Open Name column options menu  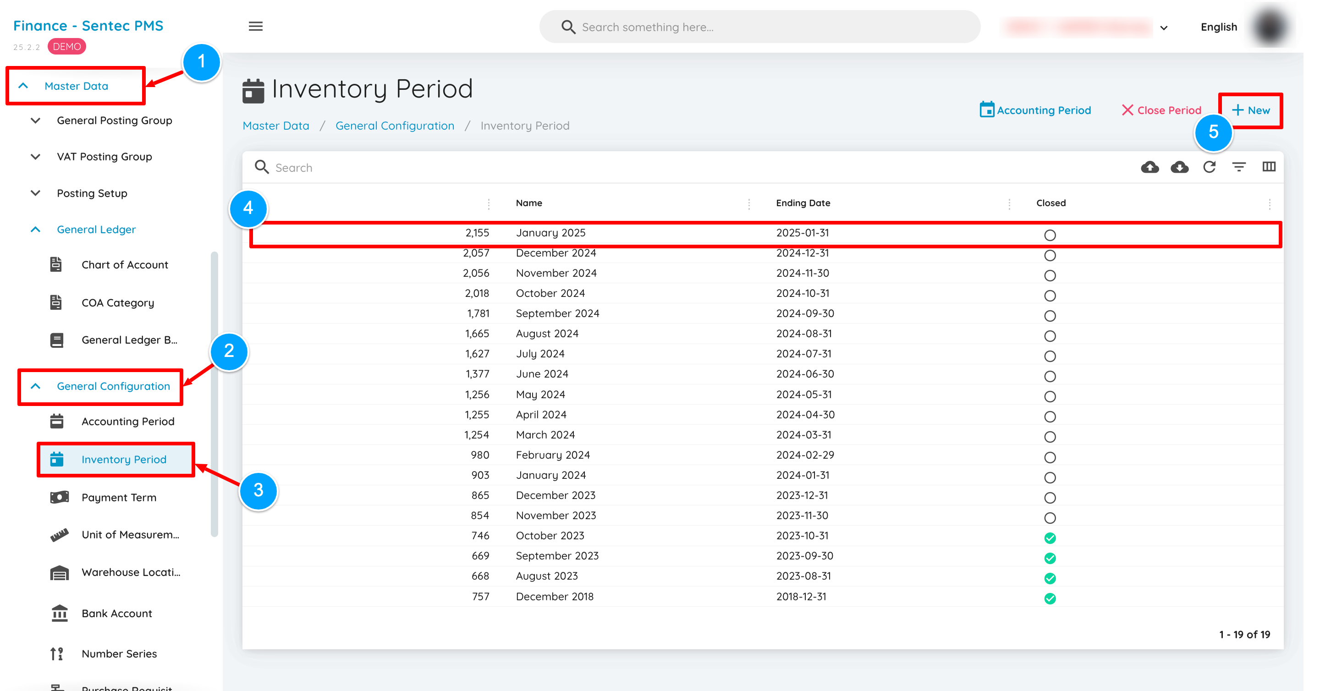point(748,204)
